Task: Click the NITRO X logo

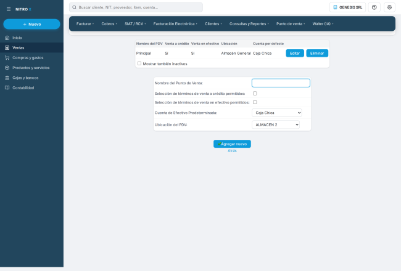Action: pyautogui.click(x=23, y=9)
